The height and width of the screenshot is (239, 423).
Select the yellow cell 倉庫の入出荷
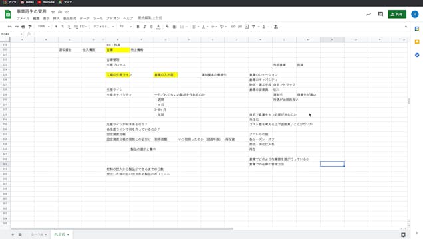click(166, 75)
